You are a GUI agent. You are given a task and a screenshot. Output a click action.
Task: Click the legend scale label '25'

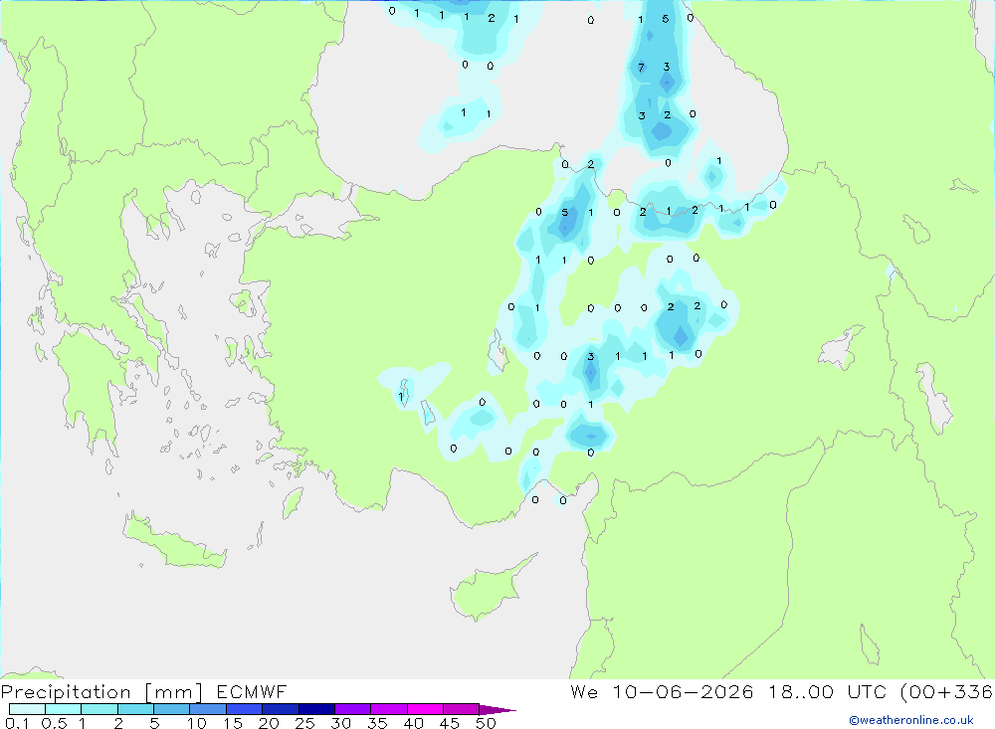(304, 723)
